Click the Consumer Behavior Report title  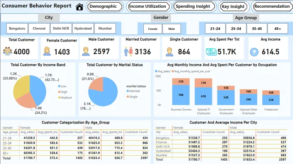(37, 6)
